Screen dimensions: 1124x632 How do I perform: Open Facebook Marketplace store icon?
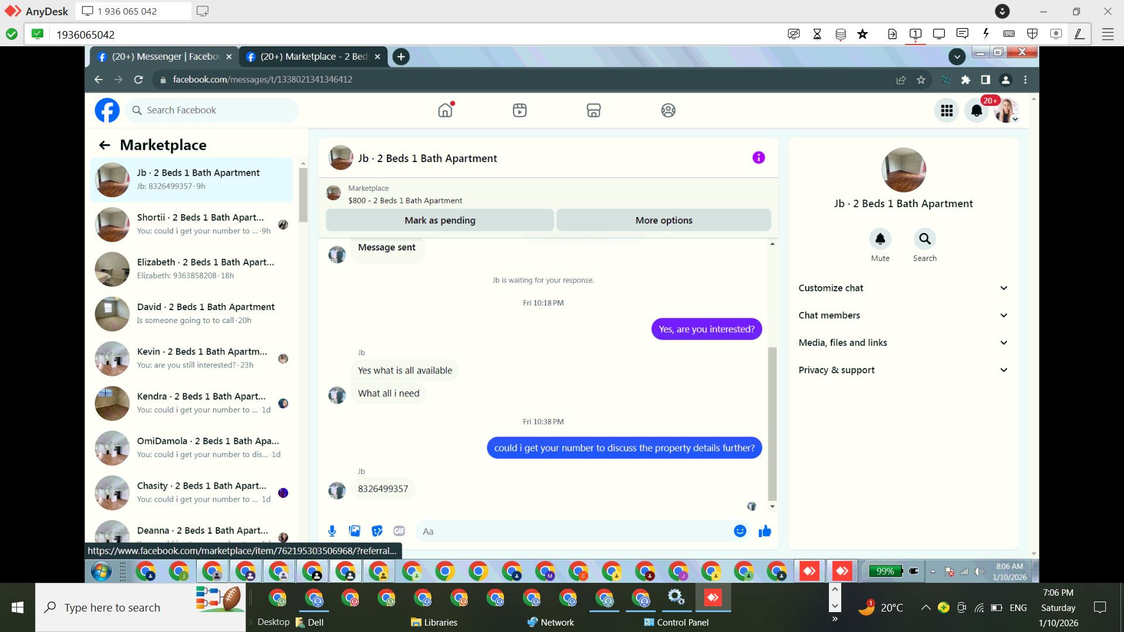594,110
